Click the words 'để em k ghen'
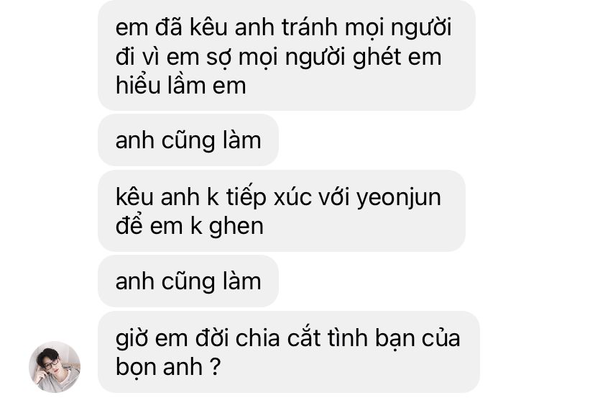 (190, 225)
